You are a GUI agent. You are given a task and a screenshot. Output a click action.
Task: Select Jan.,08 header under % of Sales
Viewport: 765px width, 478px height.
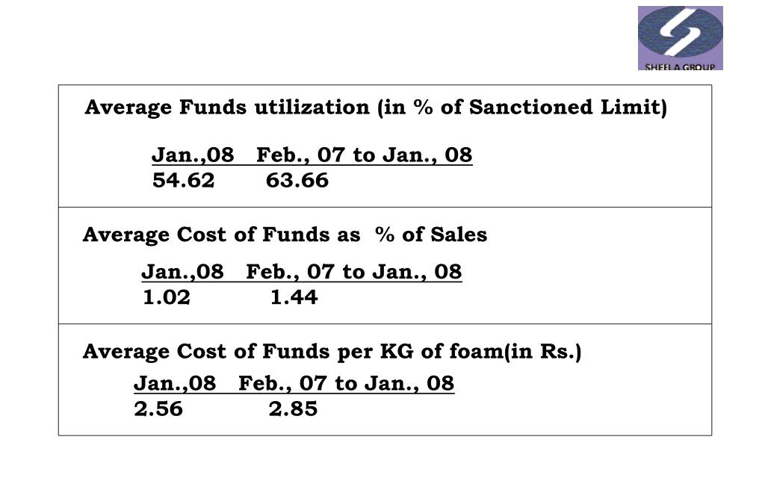click(182, 272)
